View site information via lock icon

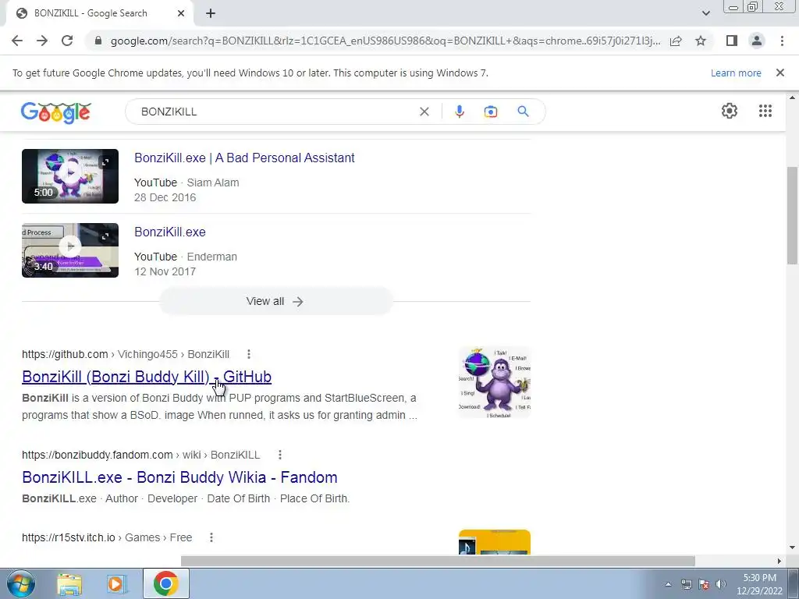pos(98,41)
